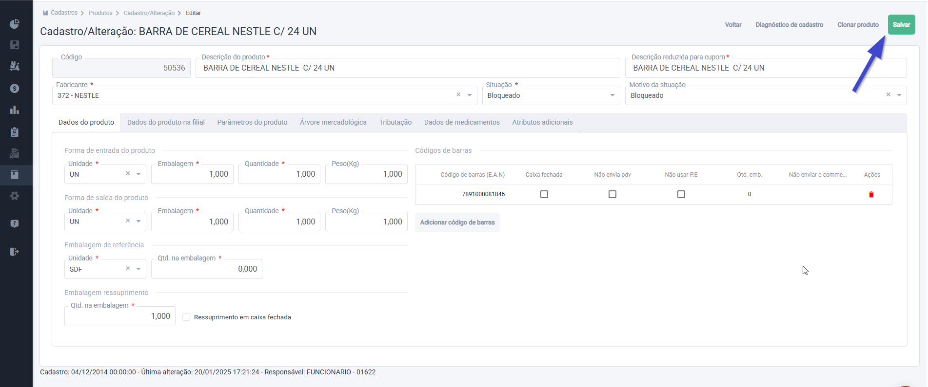Open the help question mark sidebar icon
928x387 pixels.
click(x=15, y=223)
